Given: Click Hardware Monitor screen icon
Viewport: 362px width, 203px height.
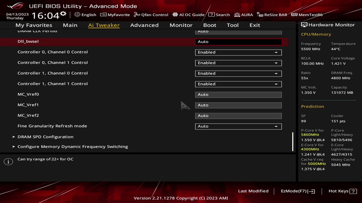Looking at the screenshot, I should 304,25.
